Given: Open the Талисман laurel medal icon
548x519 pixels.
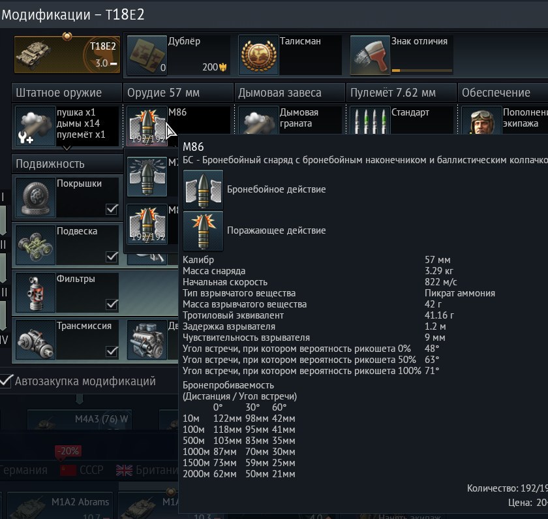Looking at the screenshot, I should pyautogui.click(x=258, y=55).
